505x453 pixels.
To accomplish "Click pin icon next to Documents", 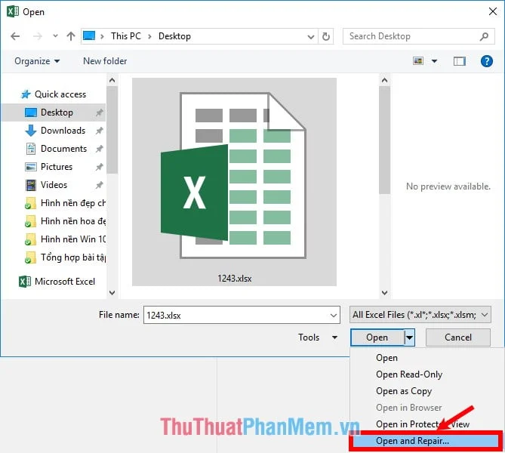I will pos(99,149).
